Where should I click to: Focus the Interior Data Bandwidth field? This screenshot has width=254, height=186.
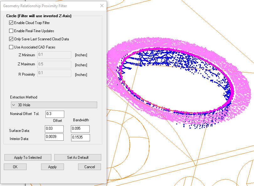[x=80, y=137]
